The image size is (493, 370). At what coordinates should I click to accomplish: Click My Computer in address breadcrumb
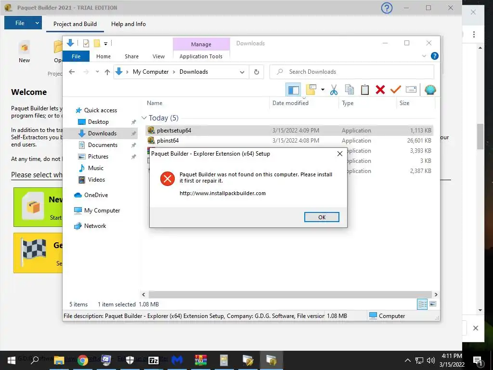coord(151,72)
